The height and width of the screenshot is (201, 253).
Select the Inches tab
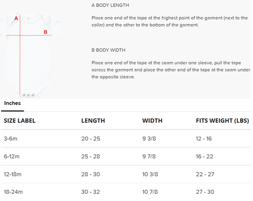click(13, 103)
